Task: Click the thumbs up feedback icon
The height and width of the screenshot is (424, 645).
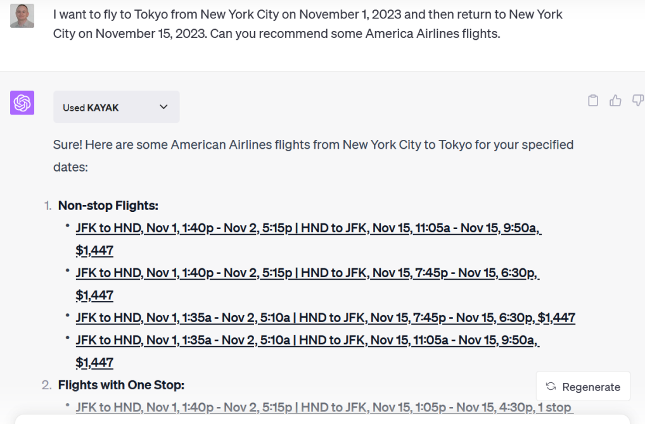Action: coord(615,101)
